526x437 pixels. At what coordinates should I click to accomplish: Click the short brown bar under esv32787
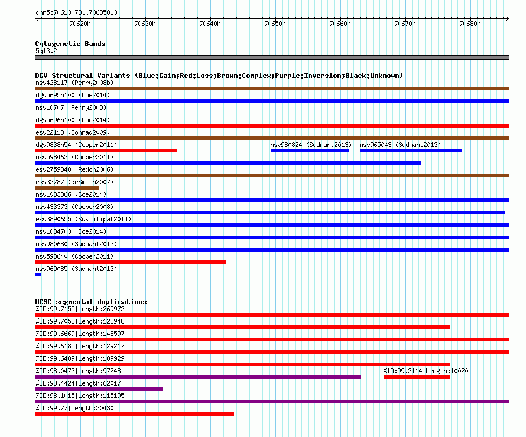click(67, 188)
